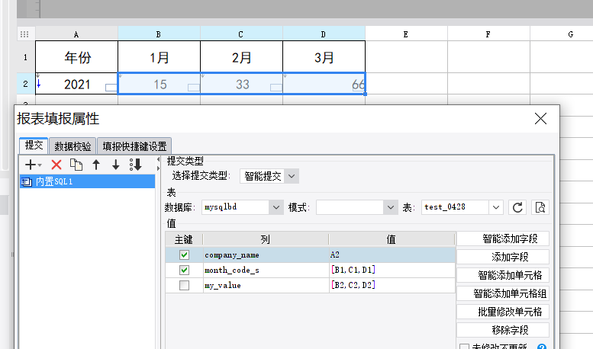The width and height of the screenshot is (593, 349).
Task: Select row header 2
Action: pos(26,84)
